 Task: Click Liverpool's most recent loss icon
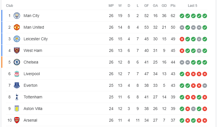pos(205,74)
